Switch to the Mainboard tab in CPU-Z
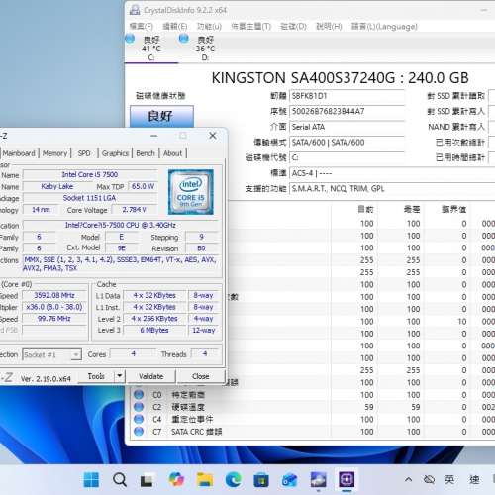 [19, 153]
